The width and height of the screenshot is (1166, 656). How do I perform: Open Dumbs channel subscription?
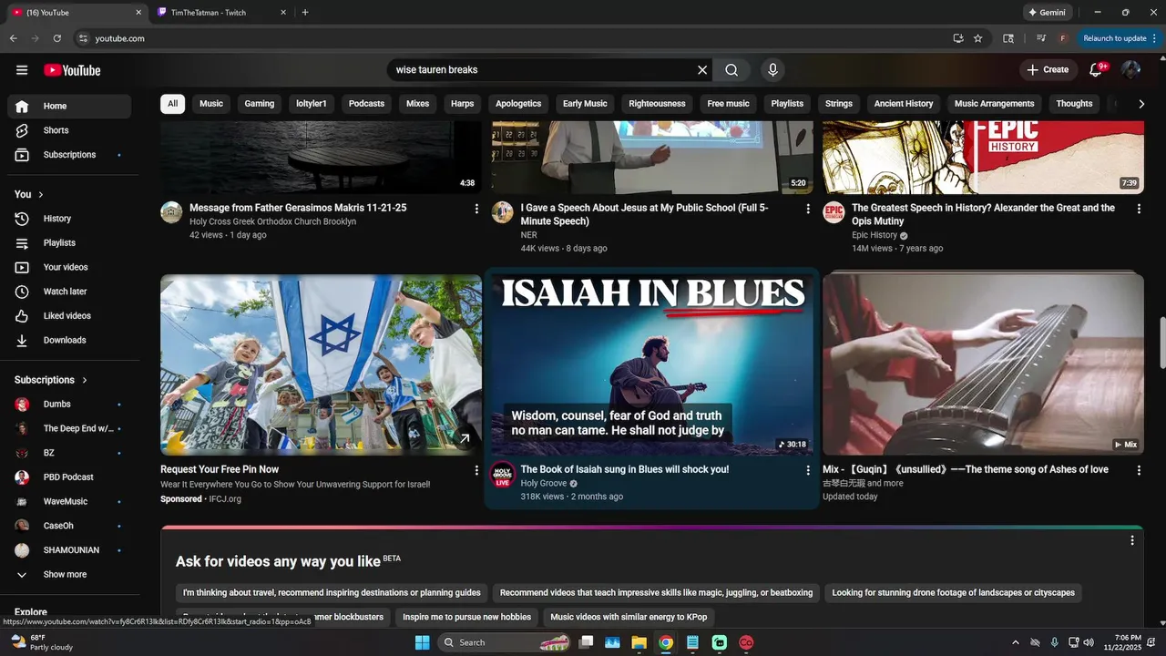coord(69,405)
